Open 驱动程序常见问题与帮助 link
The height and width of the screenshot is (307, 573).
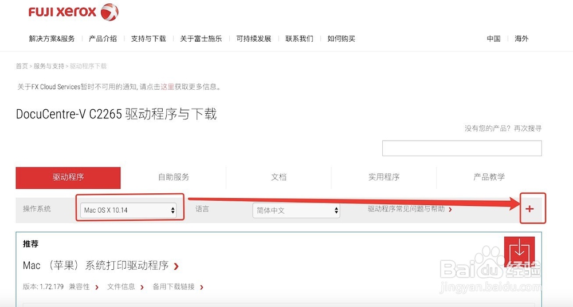click(410, 209)
